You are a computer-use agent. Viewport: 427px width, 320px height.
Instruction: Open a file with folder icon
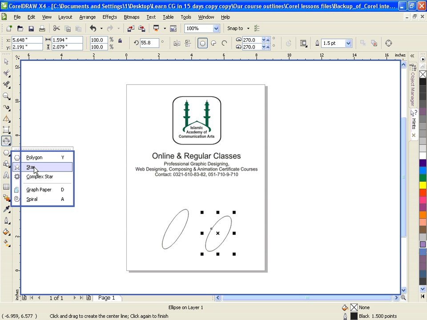(x=20, y=28)
